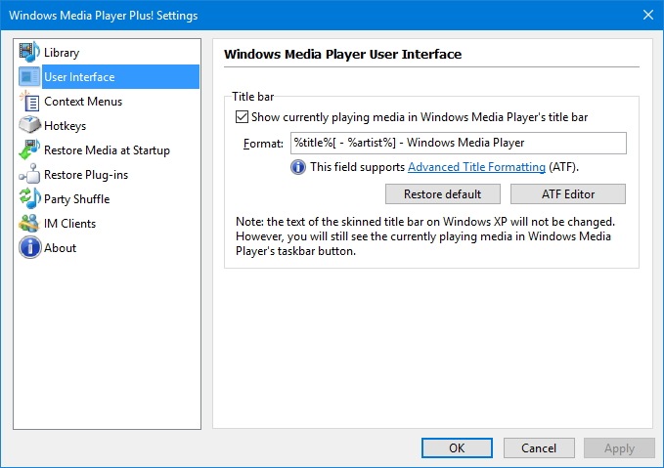Click the 'Format:' label
The image size is (664, 468).
click(x=263, y=144)
